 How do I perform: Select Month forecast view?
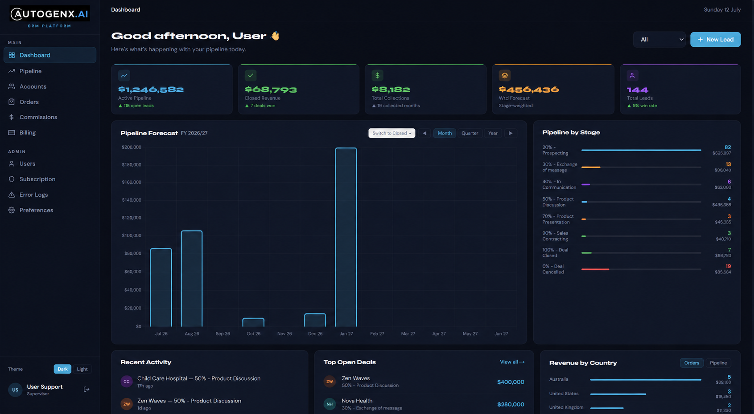pyautogui.click(x=445, y=133)
